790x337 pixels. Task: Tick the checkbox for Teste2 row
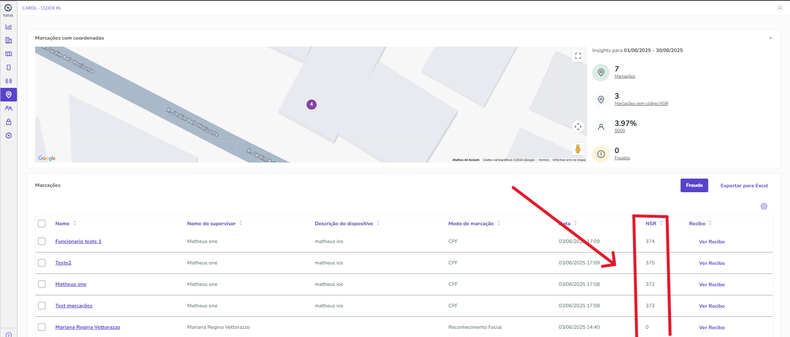(42, 263)
